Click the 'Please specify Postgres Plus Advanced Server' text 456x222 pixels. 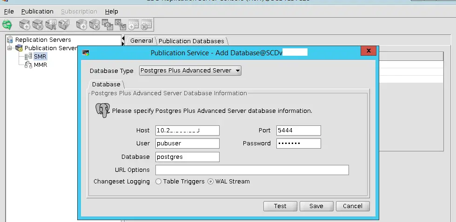212,111
